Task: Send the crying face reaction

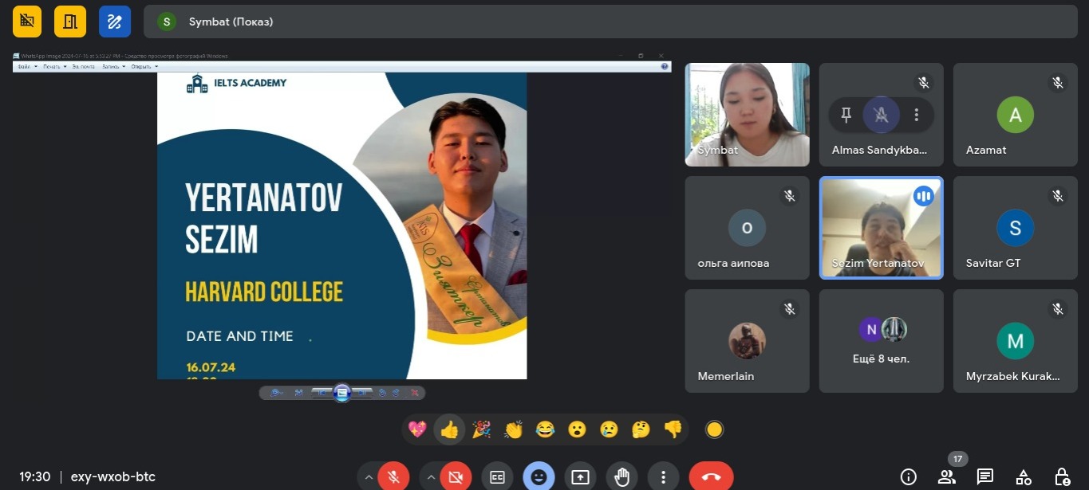Action: [609, 429]
